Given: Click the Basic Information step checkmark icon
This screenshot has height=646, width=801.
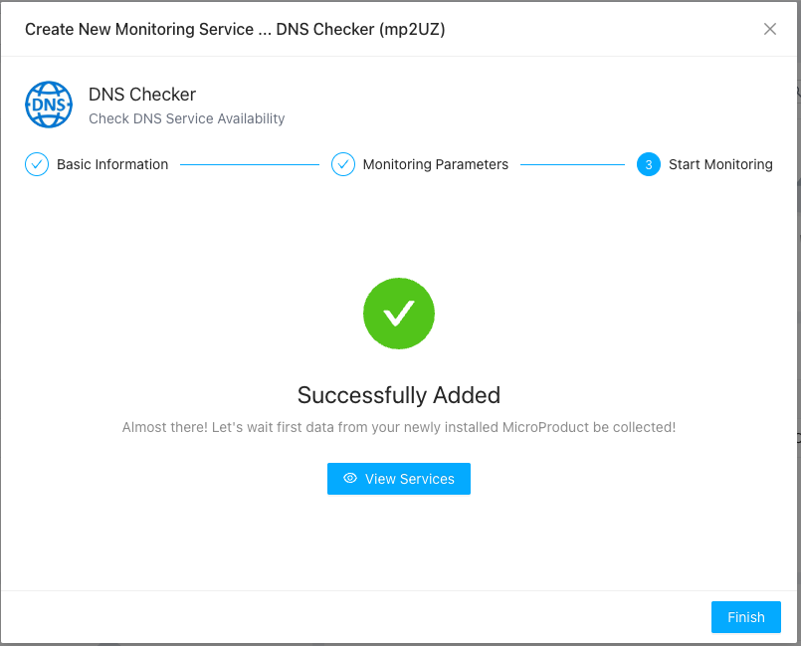Looking at the screenshot, I should pyautogui.click(x=37, y=164).
